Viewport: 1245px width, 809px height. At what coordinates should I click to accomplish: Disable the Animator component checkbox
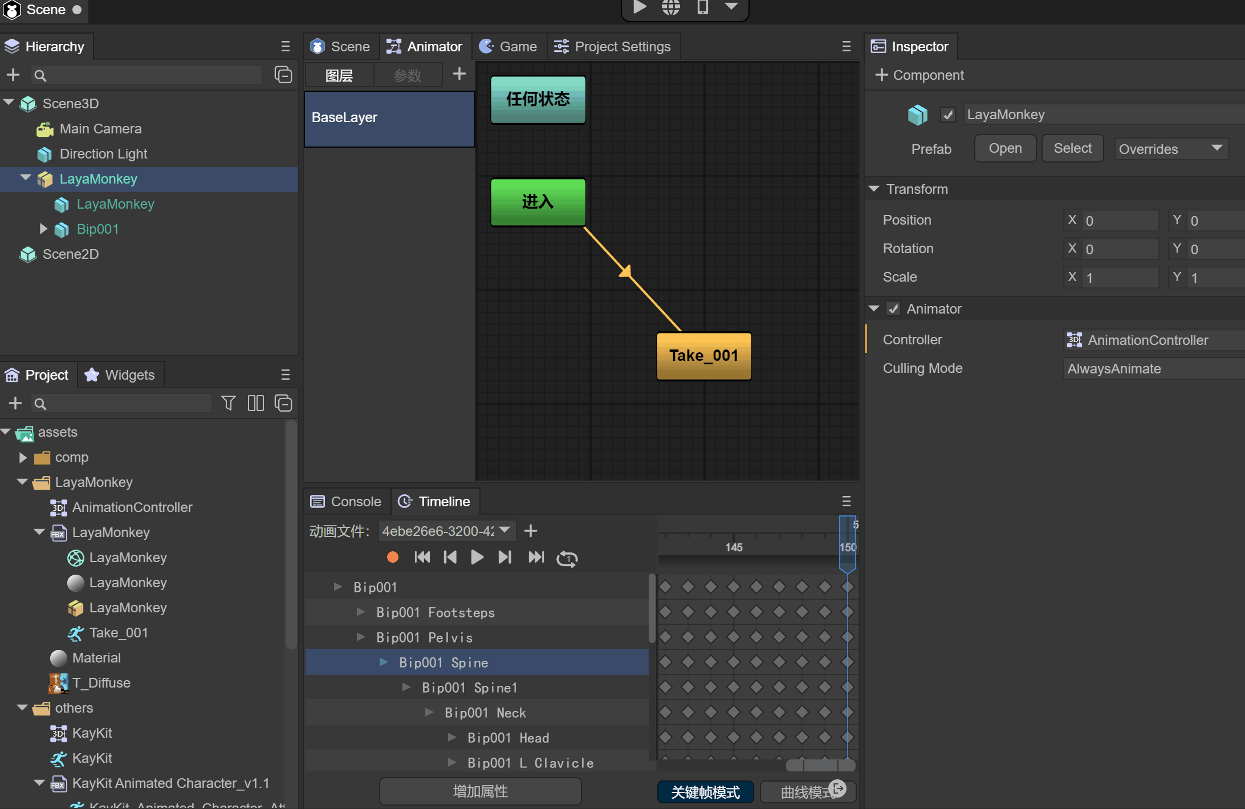893,308
